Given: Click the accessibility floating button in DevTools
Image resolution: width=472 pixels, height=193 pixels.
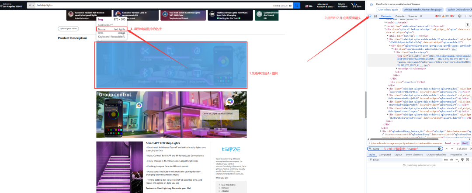Looking at the screenshot, I should click(469, 24).
